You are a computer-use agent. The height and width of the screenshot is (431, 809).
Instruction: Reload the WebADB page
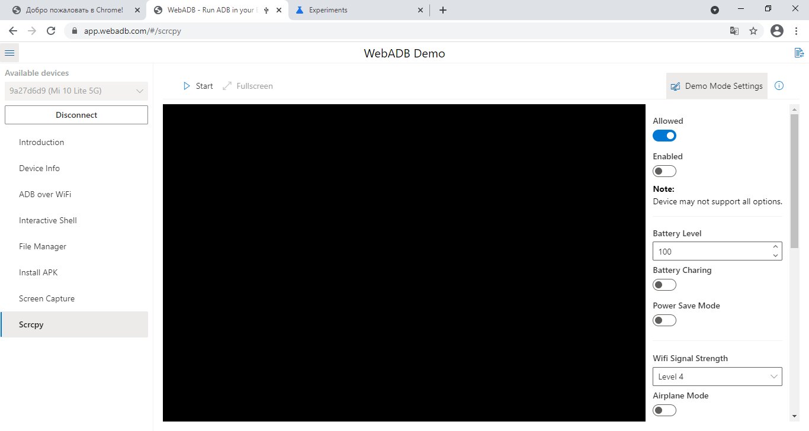tap(51, 31)
